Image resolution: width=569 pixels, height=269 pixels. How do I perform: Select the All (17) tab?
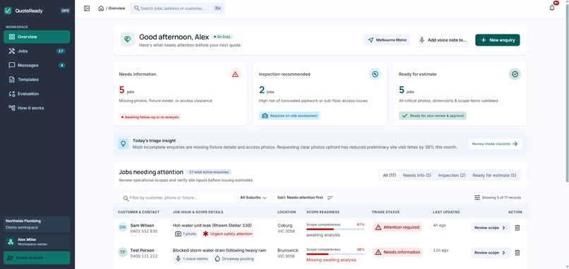(x=390, y=175)
